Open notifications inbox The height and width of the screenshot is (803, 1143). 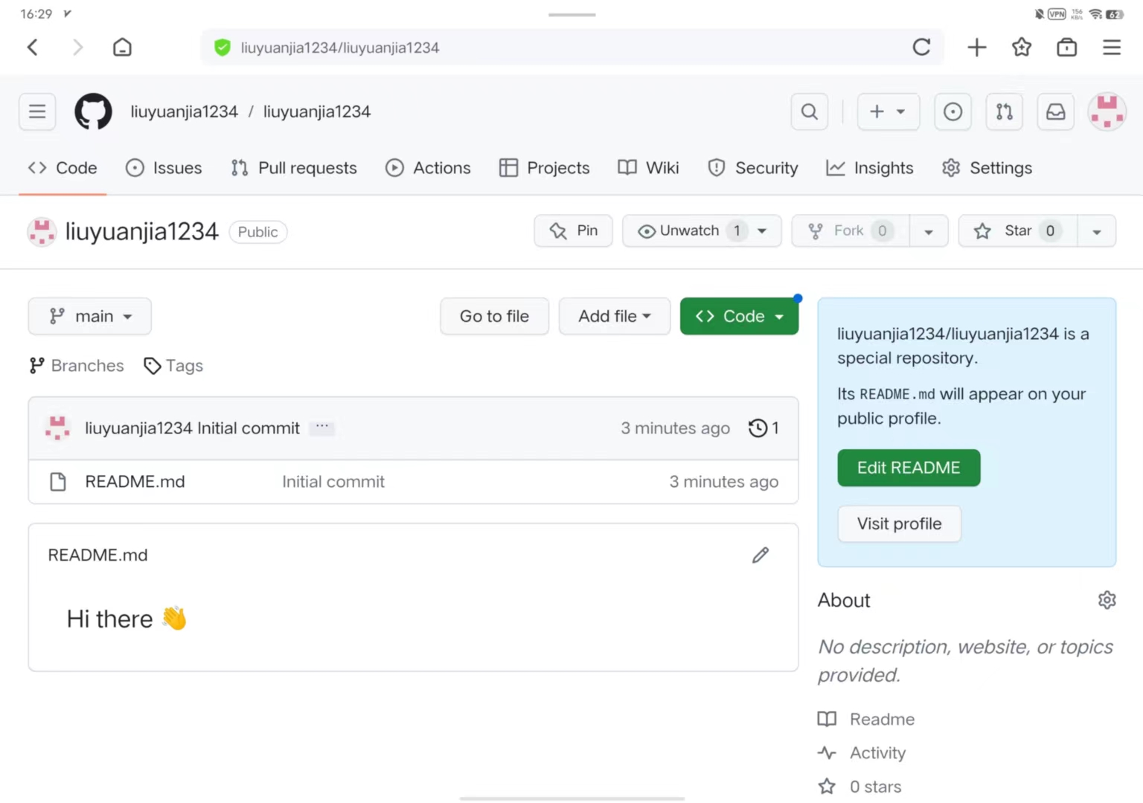point(1056,112)
